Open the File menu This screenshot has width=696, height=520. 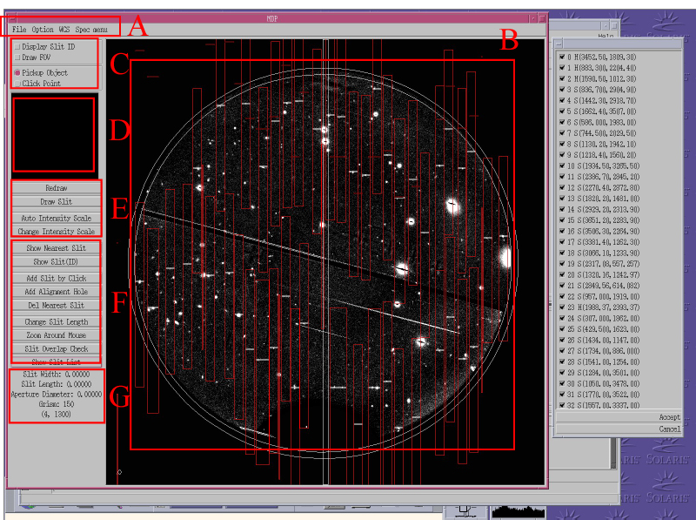(x=18, y=30)
